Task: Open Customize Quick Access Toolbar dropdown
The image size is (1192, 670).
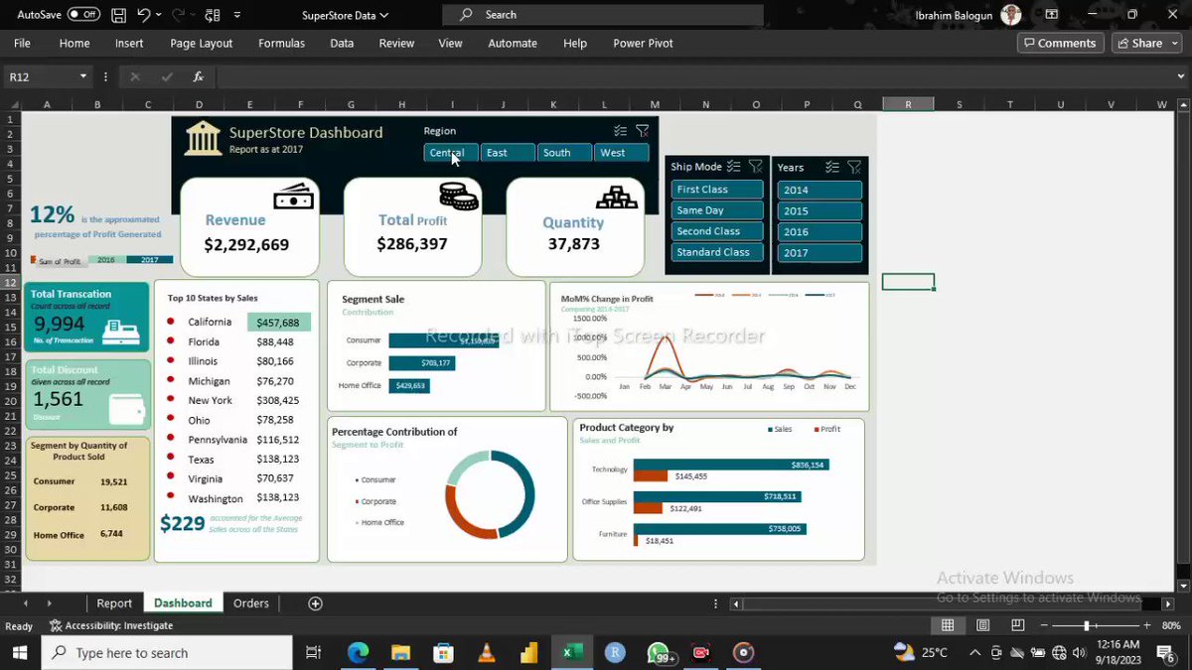Action: click(x=236, y=15)
